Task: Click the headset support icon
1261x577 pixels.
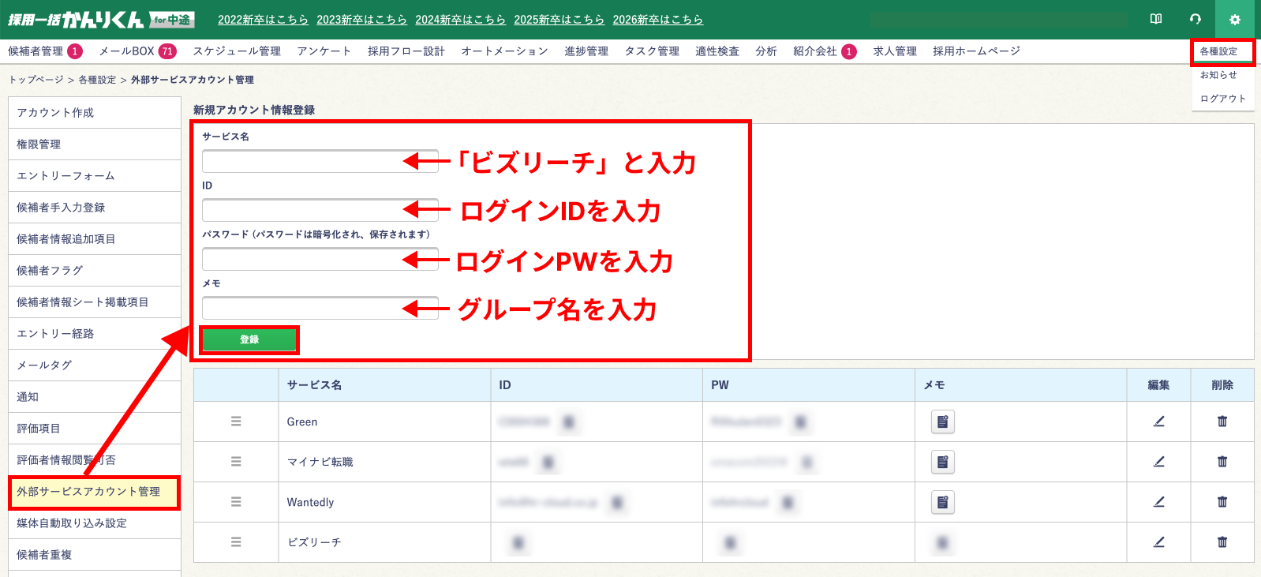Action: point(1196,20)
